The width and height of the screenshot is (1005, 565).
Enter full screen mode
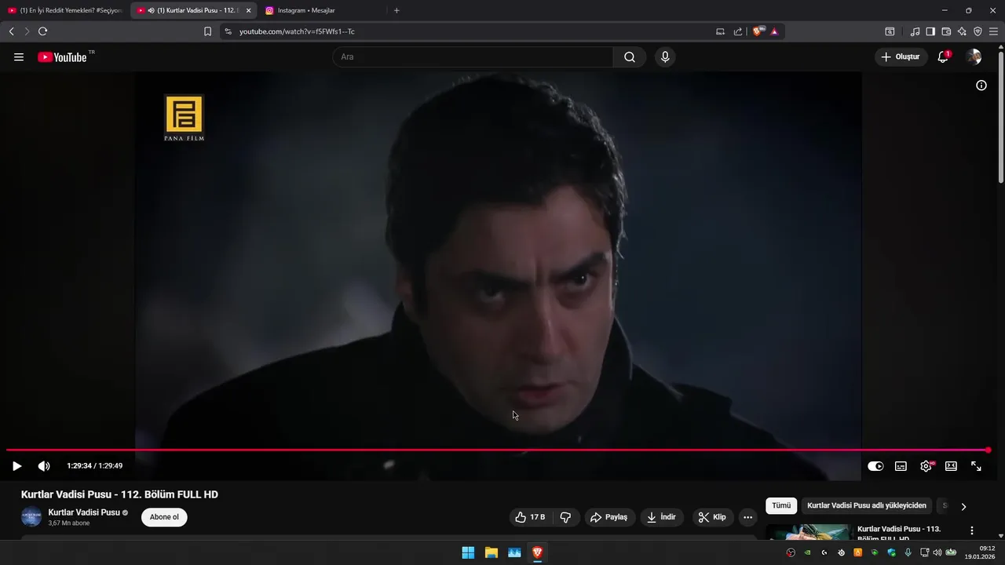pyautogui.click(x=976, y=466)
